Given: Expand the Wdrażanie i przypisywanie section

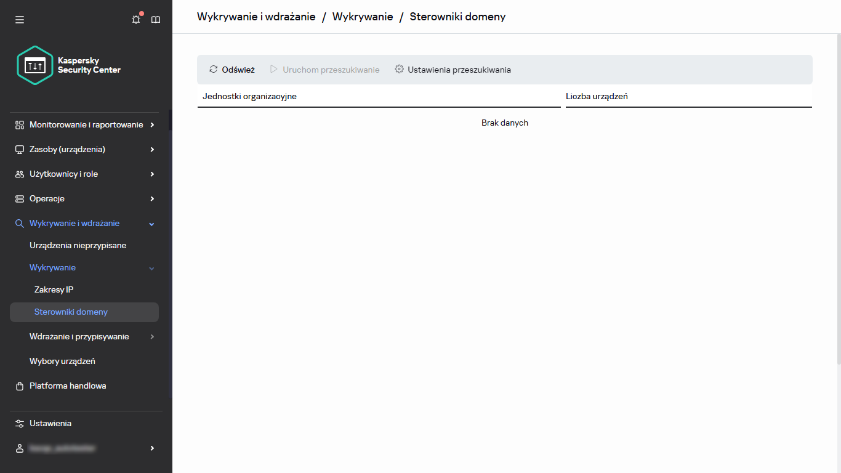Looking at the screenshot, I should [151, 336].
